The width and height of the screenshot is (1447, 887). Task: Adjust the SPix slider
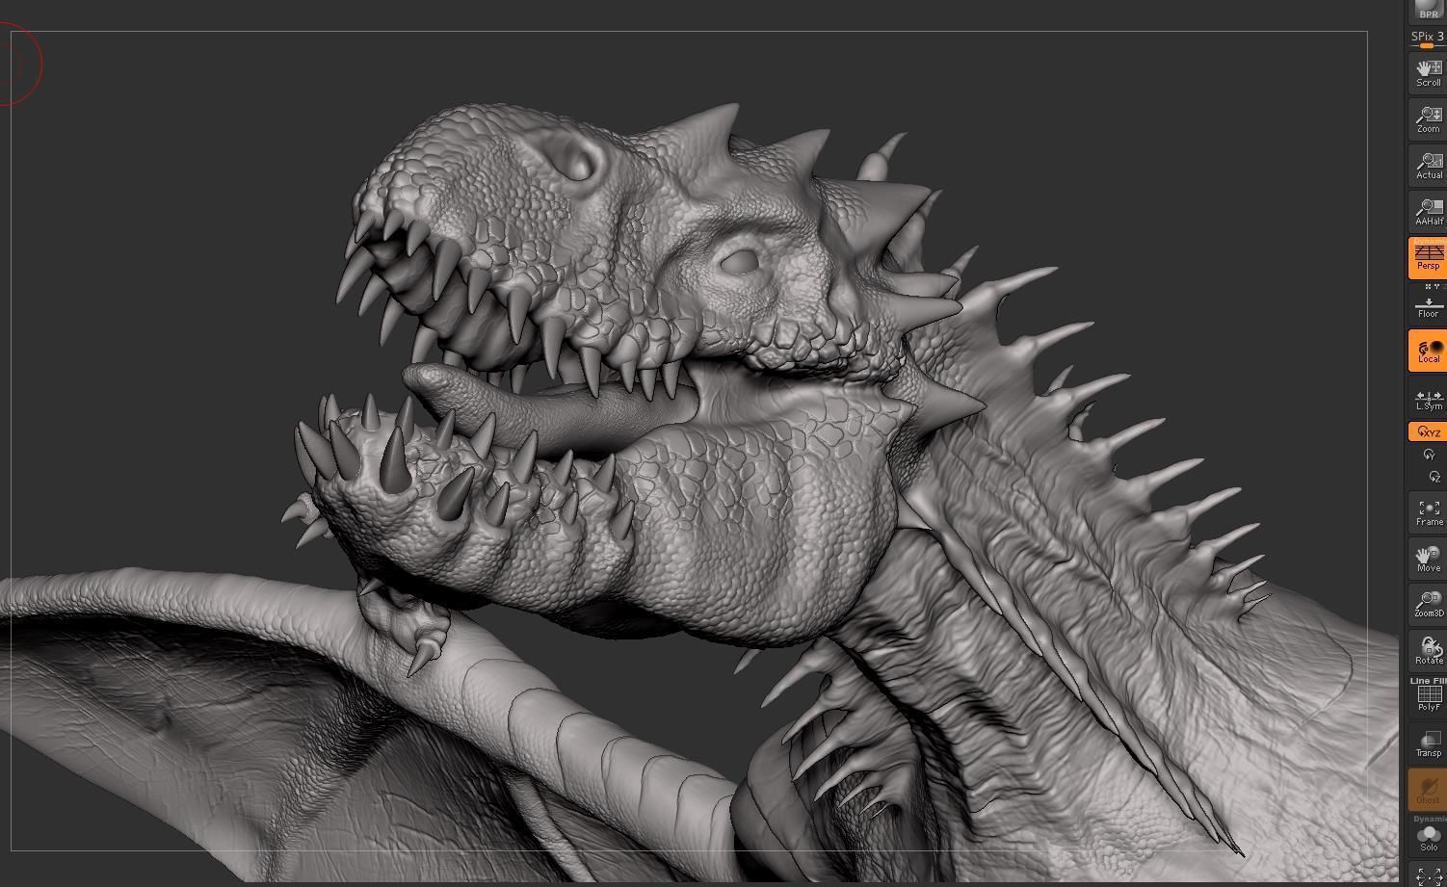(1428, 39)
